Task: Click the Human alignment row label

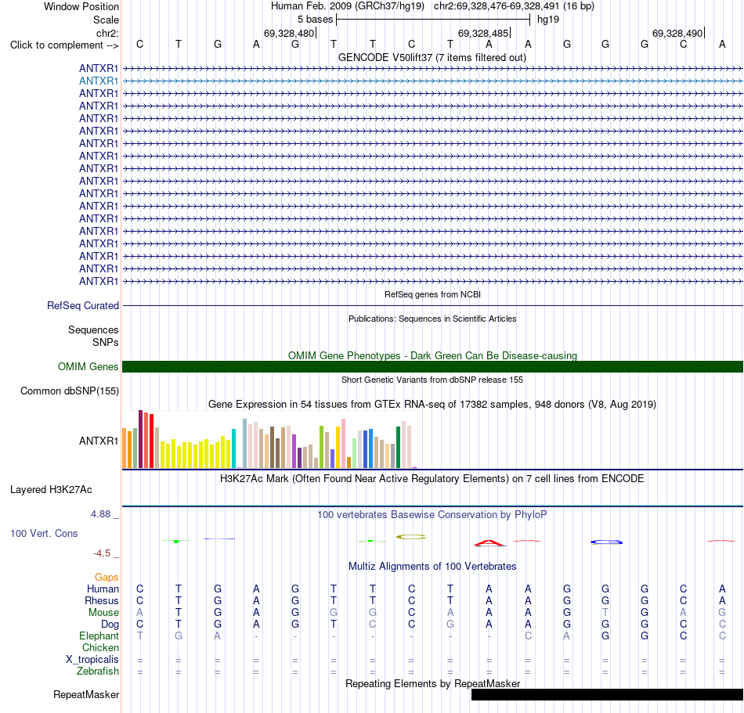Action: [x=103, y=589]
